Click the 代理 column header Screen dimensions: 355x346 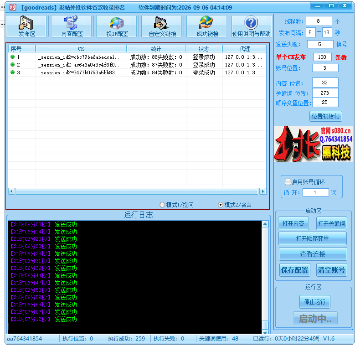[x=245, y=49]
